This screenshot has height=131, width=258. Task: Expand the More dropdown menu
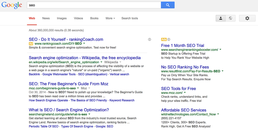(x=110, y=18)
